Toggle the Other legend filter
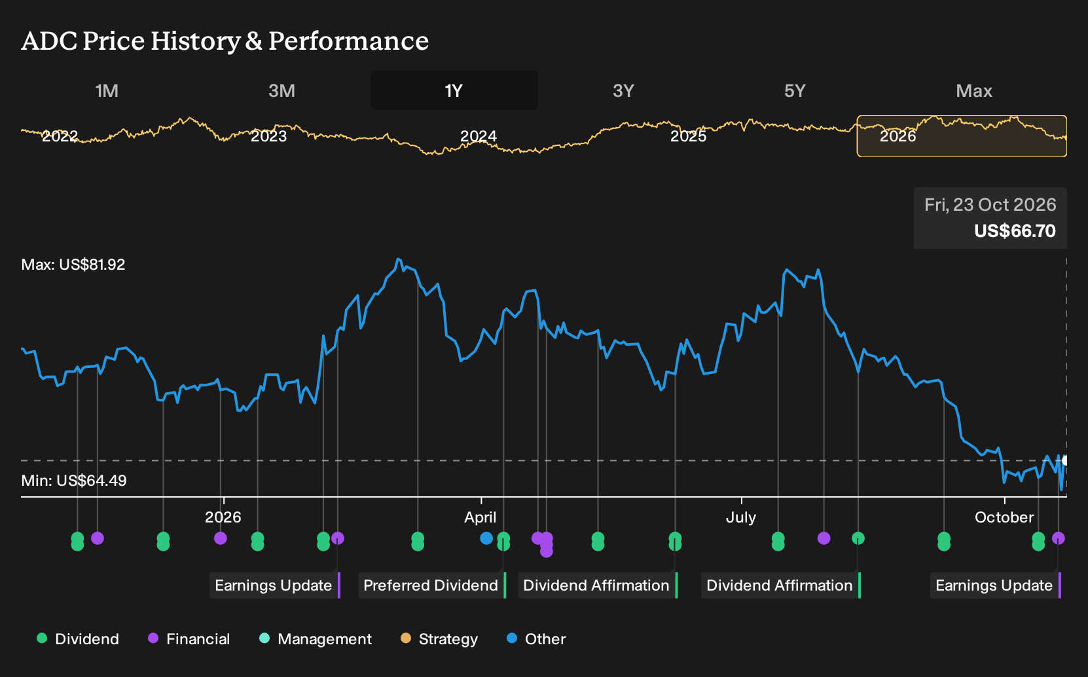Image resolution: width=1088 pixels, height=677 pixels. [x=536, y=639]
